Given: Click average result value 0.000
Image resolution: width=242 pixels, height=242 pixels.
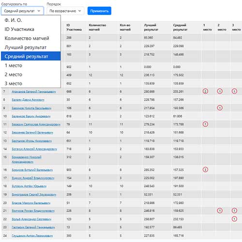Looking at the screenshot, I should (177, 67).
